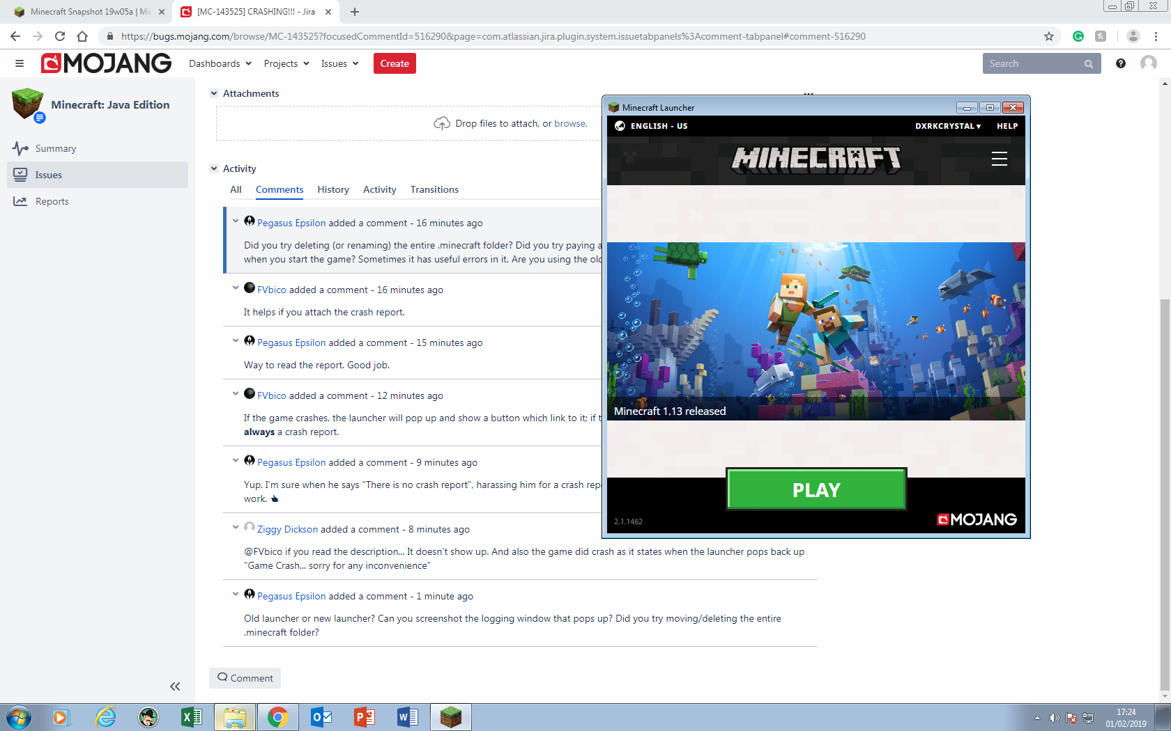The image size is (1171, 731).
Task: Open the Minecraft 1.13 released news image
Action: coord(816,331)
